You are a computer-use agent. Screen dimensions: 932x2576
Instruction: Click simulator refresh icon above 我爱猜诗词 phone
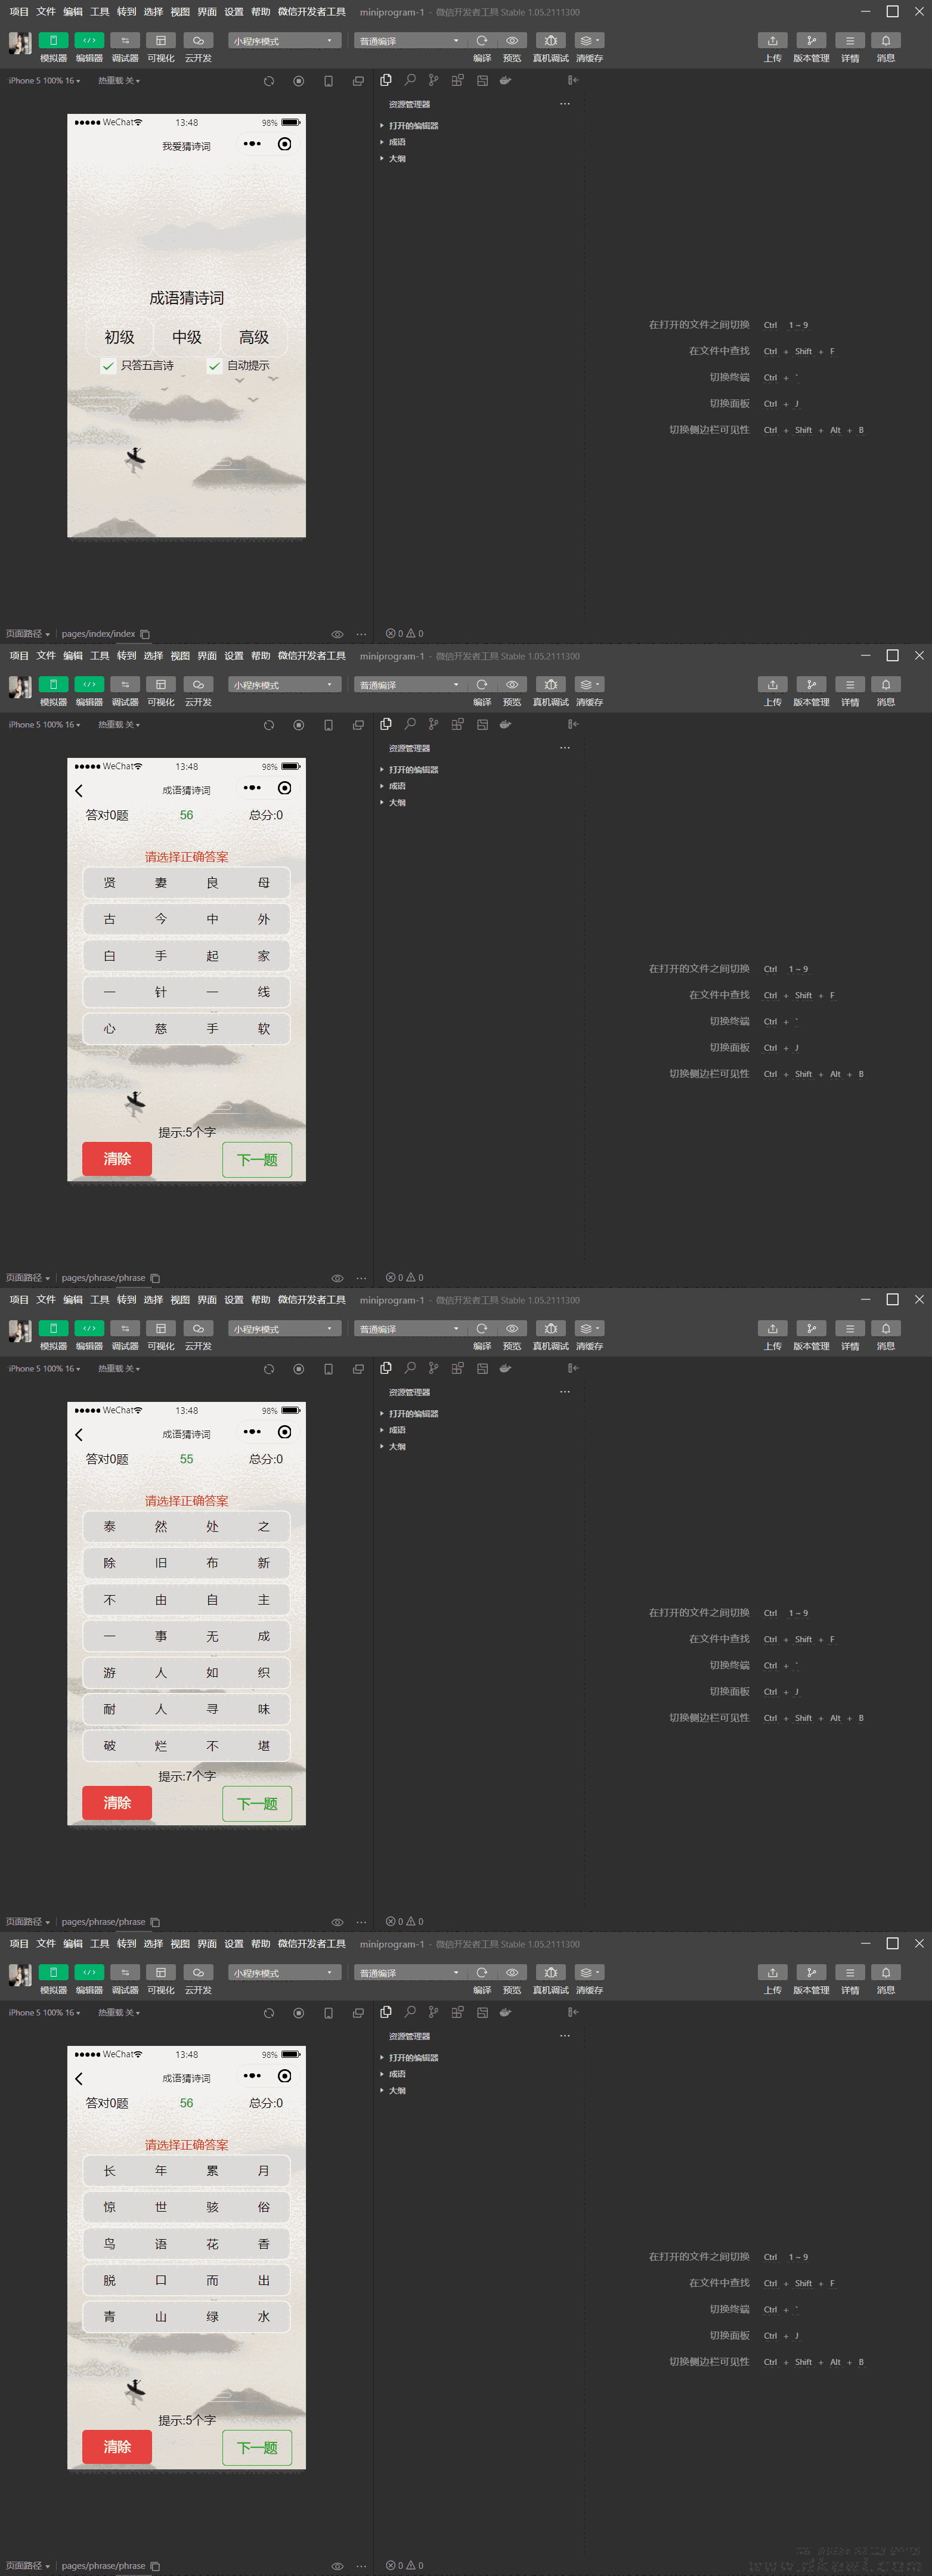[x=269, y=81]
